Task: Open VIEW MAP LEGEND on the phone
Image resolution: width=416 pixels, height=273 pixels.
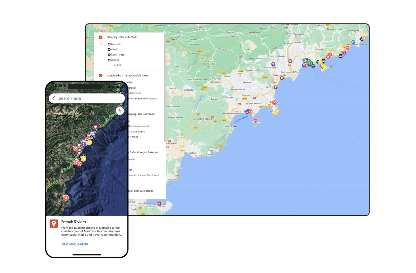Action: (x=75, y=244)
